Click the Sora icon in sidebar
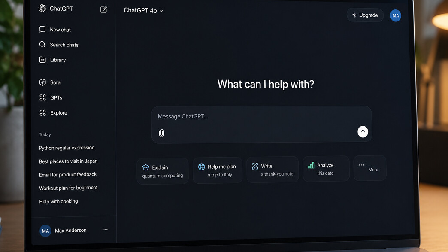448x252 pixels. (42, 82)
